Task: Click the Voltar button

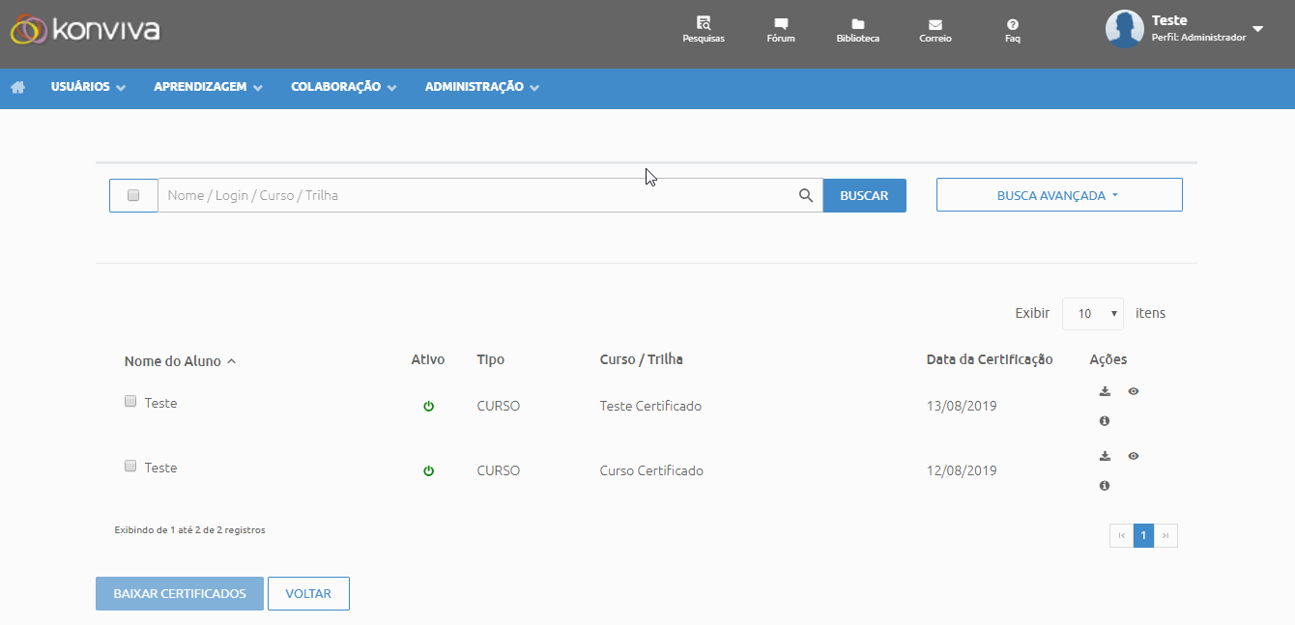Action: (308, 594)
